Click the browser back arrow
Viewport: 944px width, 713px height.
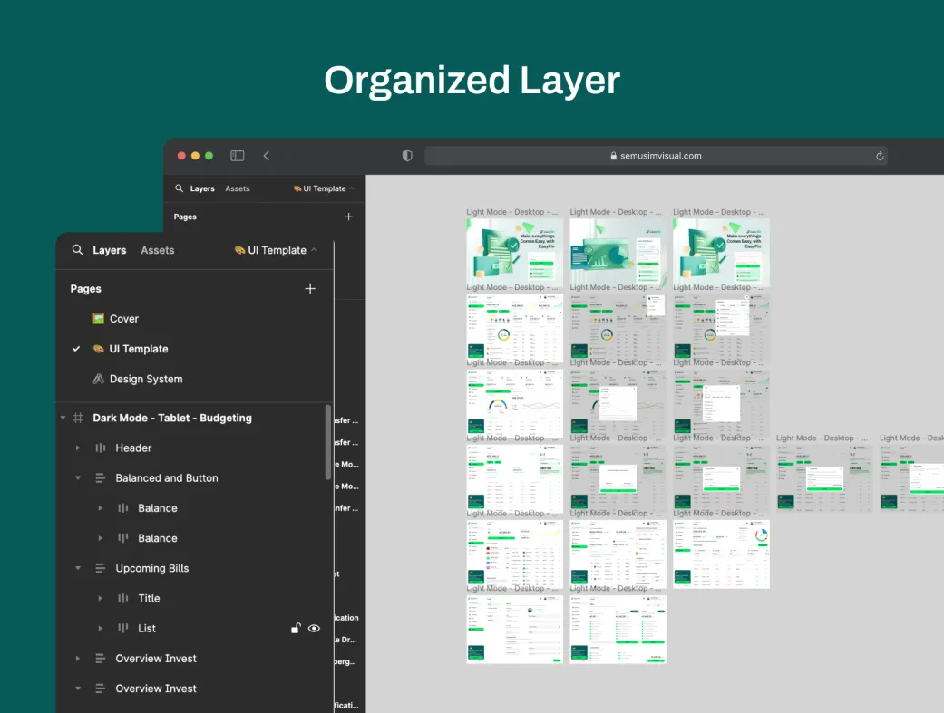tap(267, 156)
